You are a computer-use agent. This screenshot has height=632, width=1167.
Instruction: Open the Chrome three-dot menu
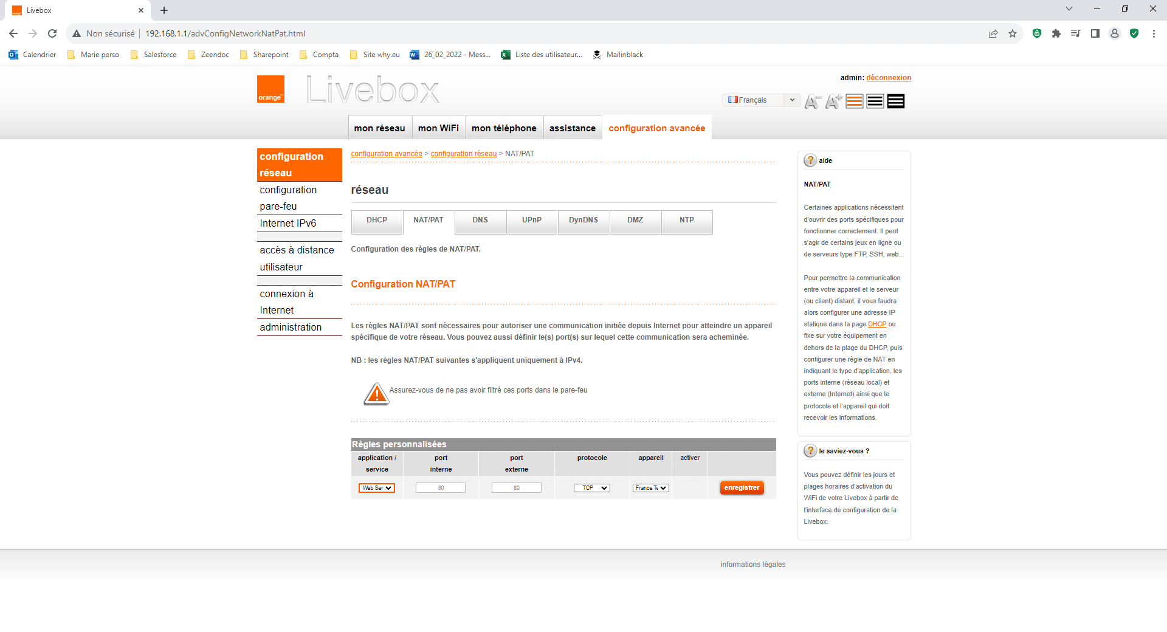point(1154,33)
